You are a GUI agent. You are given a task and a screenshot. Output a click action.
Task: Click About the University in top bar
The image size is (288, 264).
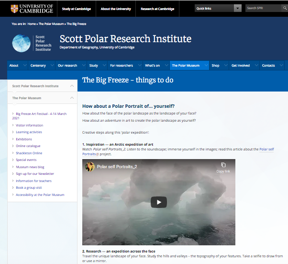tap(116, 9)
